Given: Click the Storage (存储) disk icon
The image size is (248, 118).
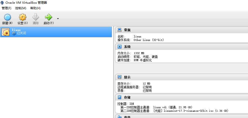Looking at the screenshot, I should (x=120, y=97).
